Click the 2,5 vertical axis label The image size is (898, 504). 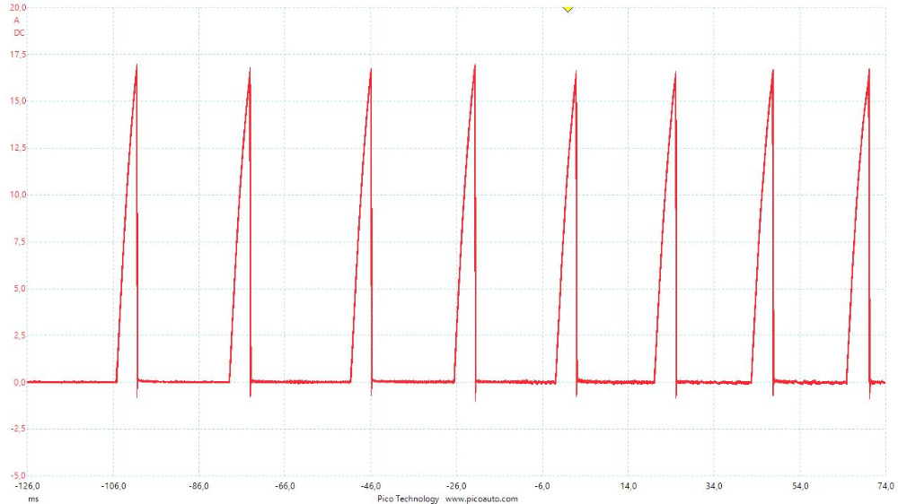pos(20,335)
